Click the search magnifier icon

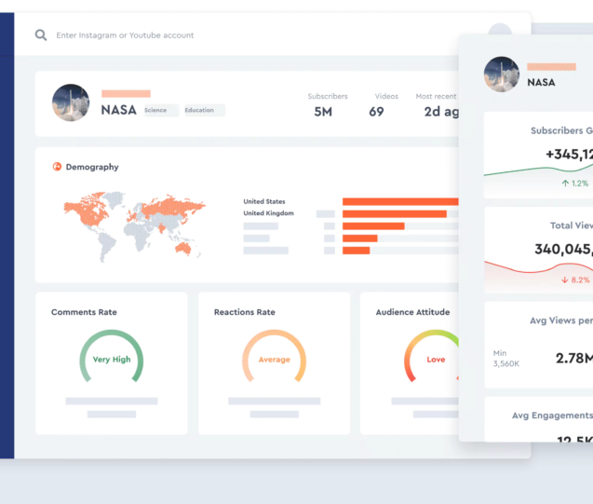41,35
